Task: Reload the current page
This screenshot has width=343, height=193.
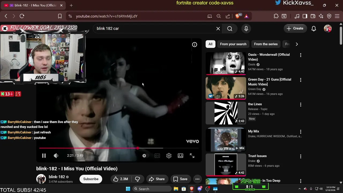Action: tap(22, 16)
